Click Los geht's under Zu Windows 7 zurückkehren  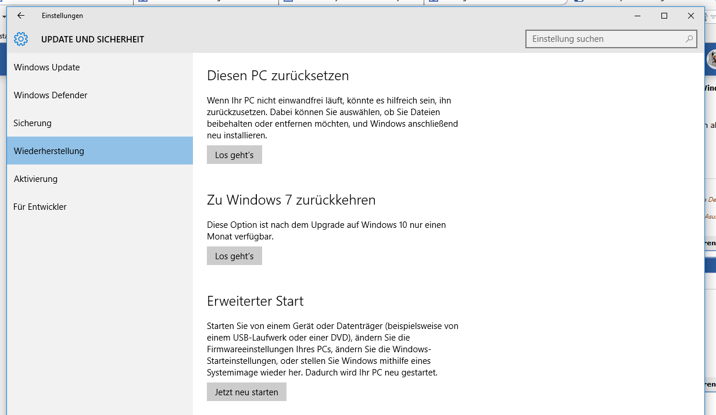point(234,256)
